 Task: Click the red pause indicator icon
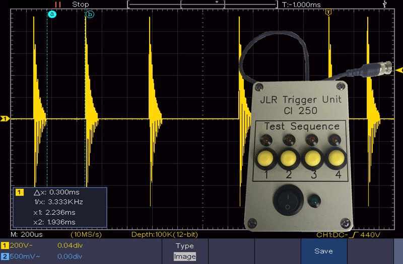[x=58, y=5]
